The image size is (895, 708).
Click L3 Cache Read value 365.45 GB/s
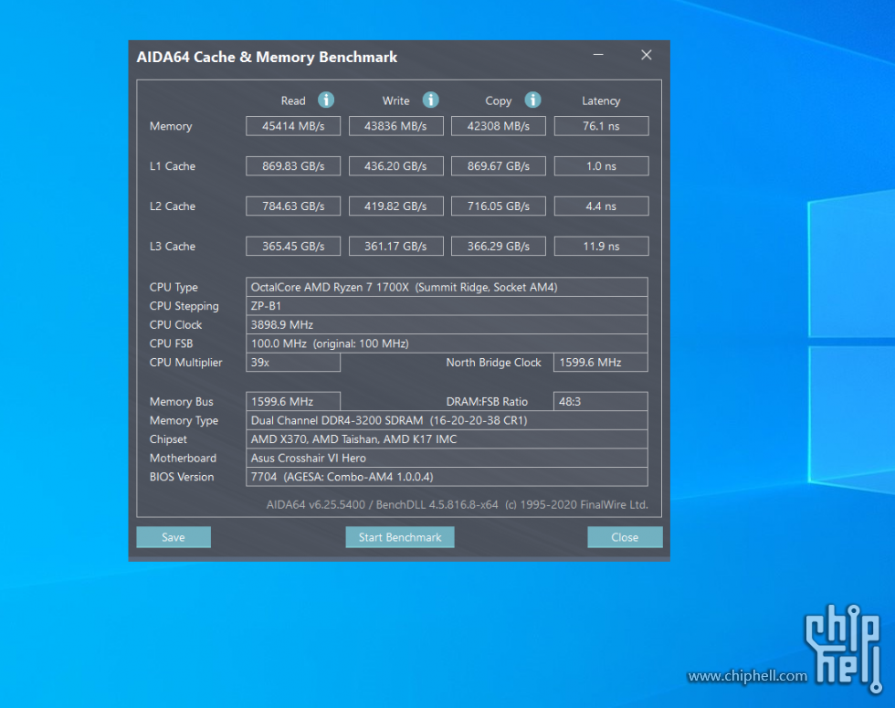pos(293,246)
